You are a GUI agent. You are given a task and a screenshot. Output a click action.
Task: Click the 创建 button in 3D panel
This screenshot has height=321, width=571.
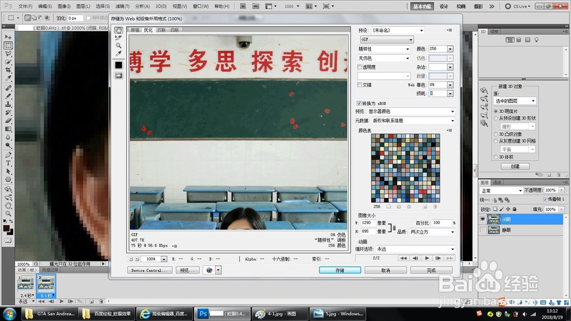(x=515, y=166)
